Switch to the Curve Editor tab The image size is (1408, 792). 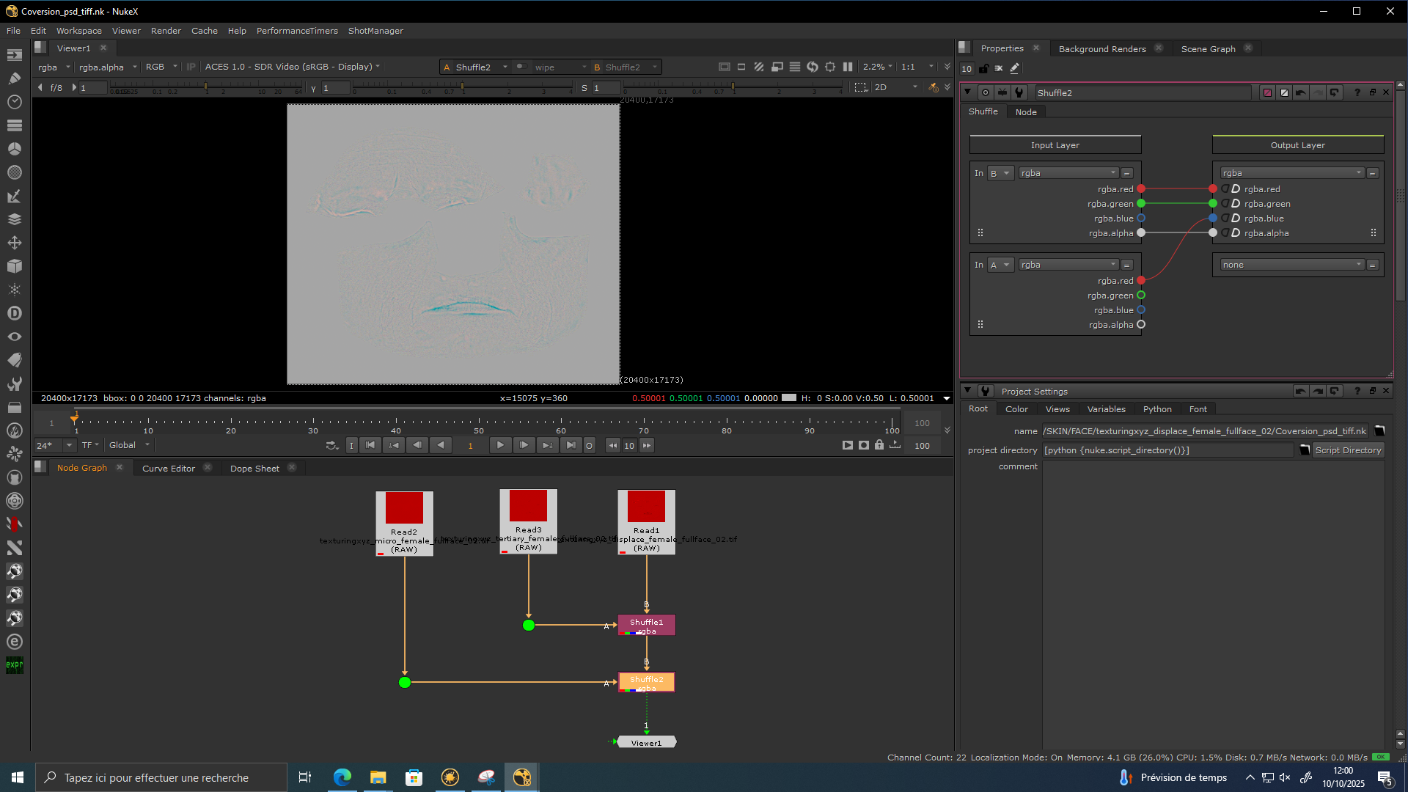tap(169, 469)
